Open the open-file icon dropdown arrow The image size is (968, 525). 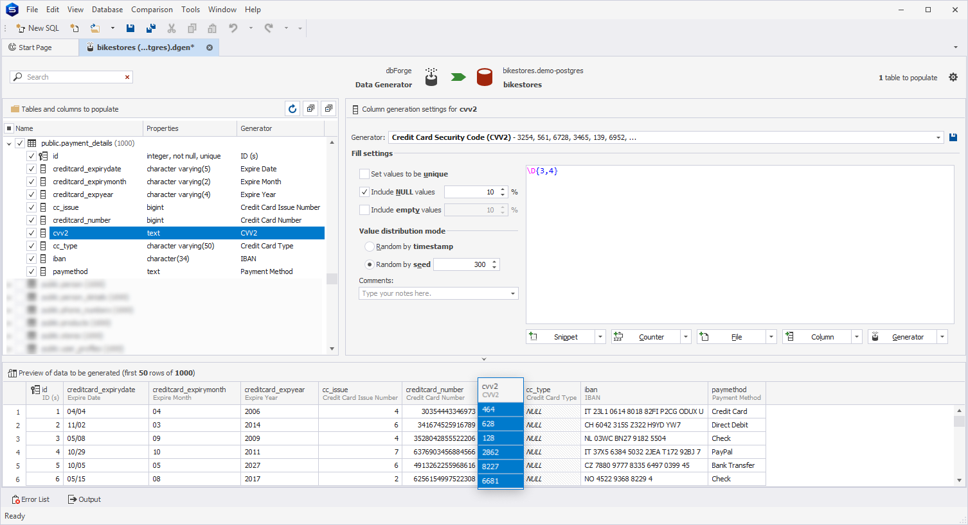click(x=112, y=28)
